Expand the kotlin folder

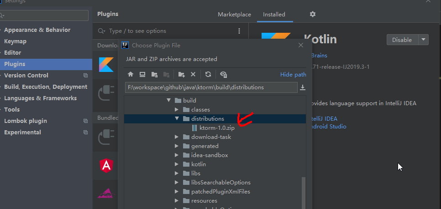point(177,164)
